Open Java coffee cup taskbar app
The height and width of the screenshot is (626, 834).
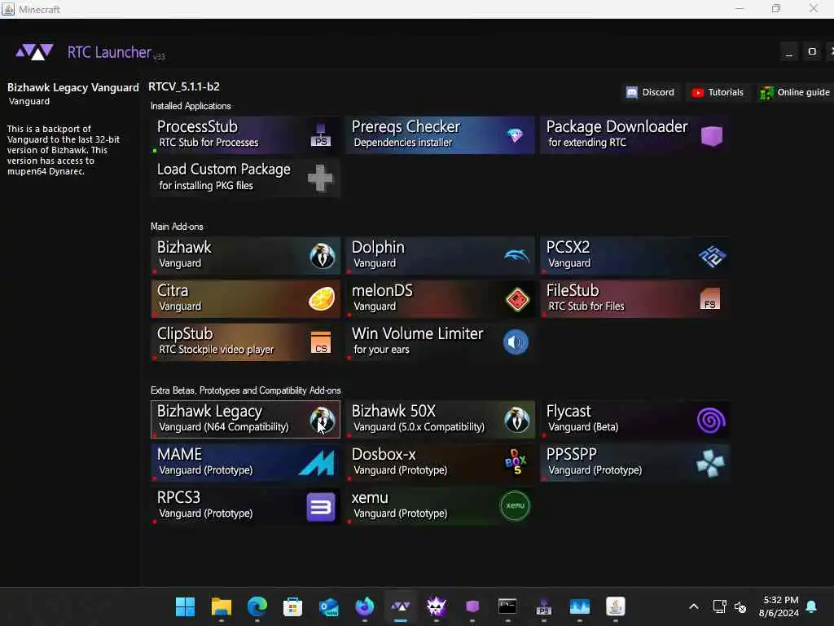(x=616, y=606)
